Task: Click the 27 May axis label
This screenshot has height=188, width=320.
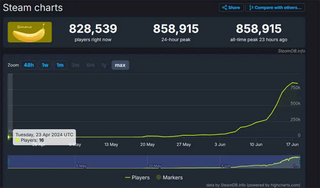Action: [x=184, y=145]
